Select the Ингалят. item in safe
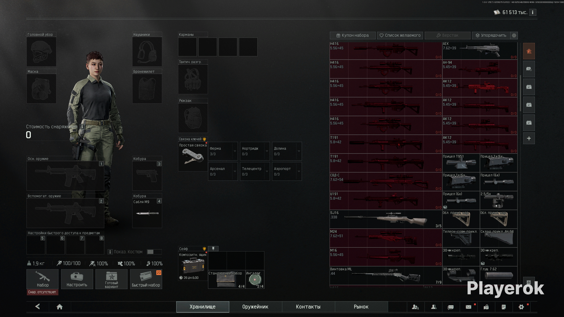 click(x=255, y=279)
